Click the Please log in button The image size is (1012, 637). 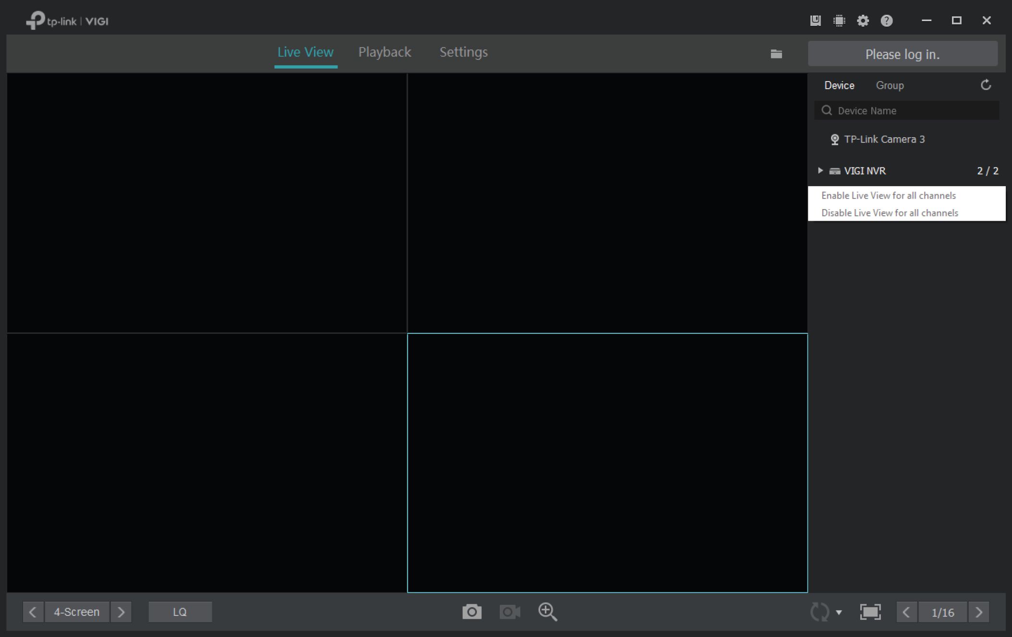[x=902, y=54]
